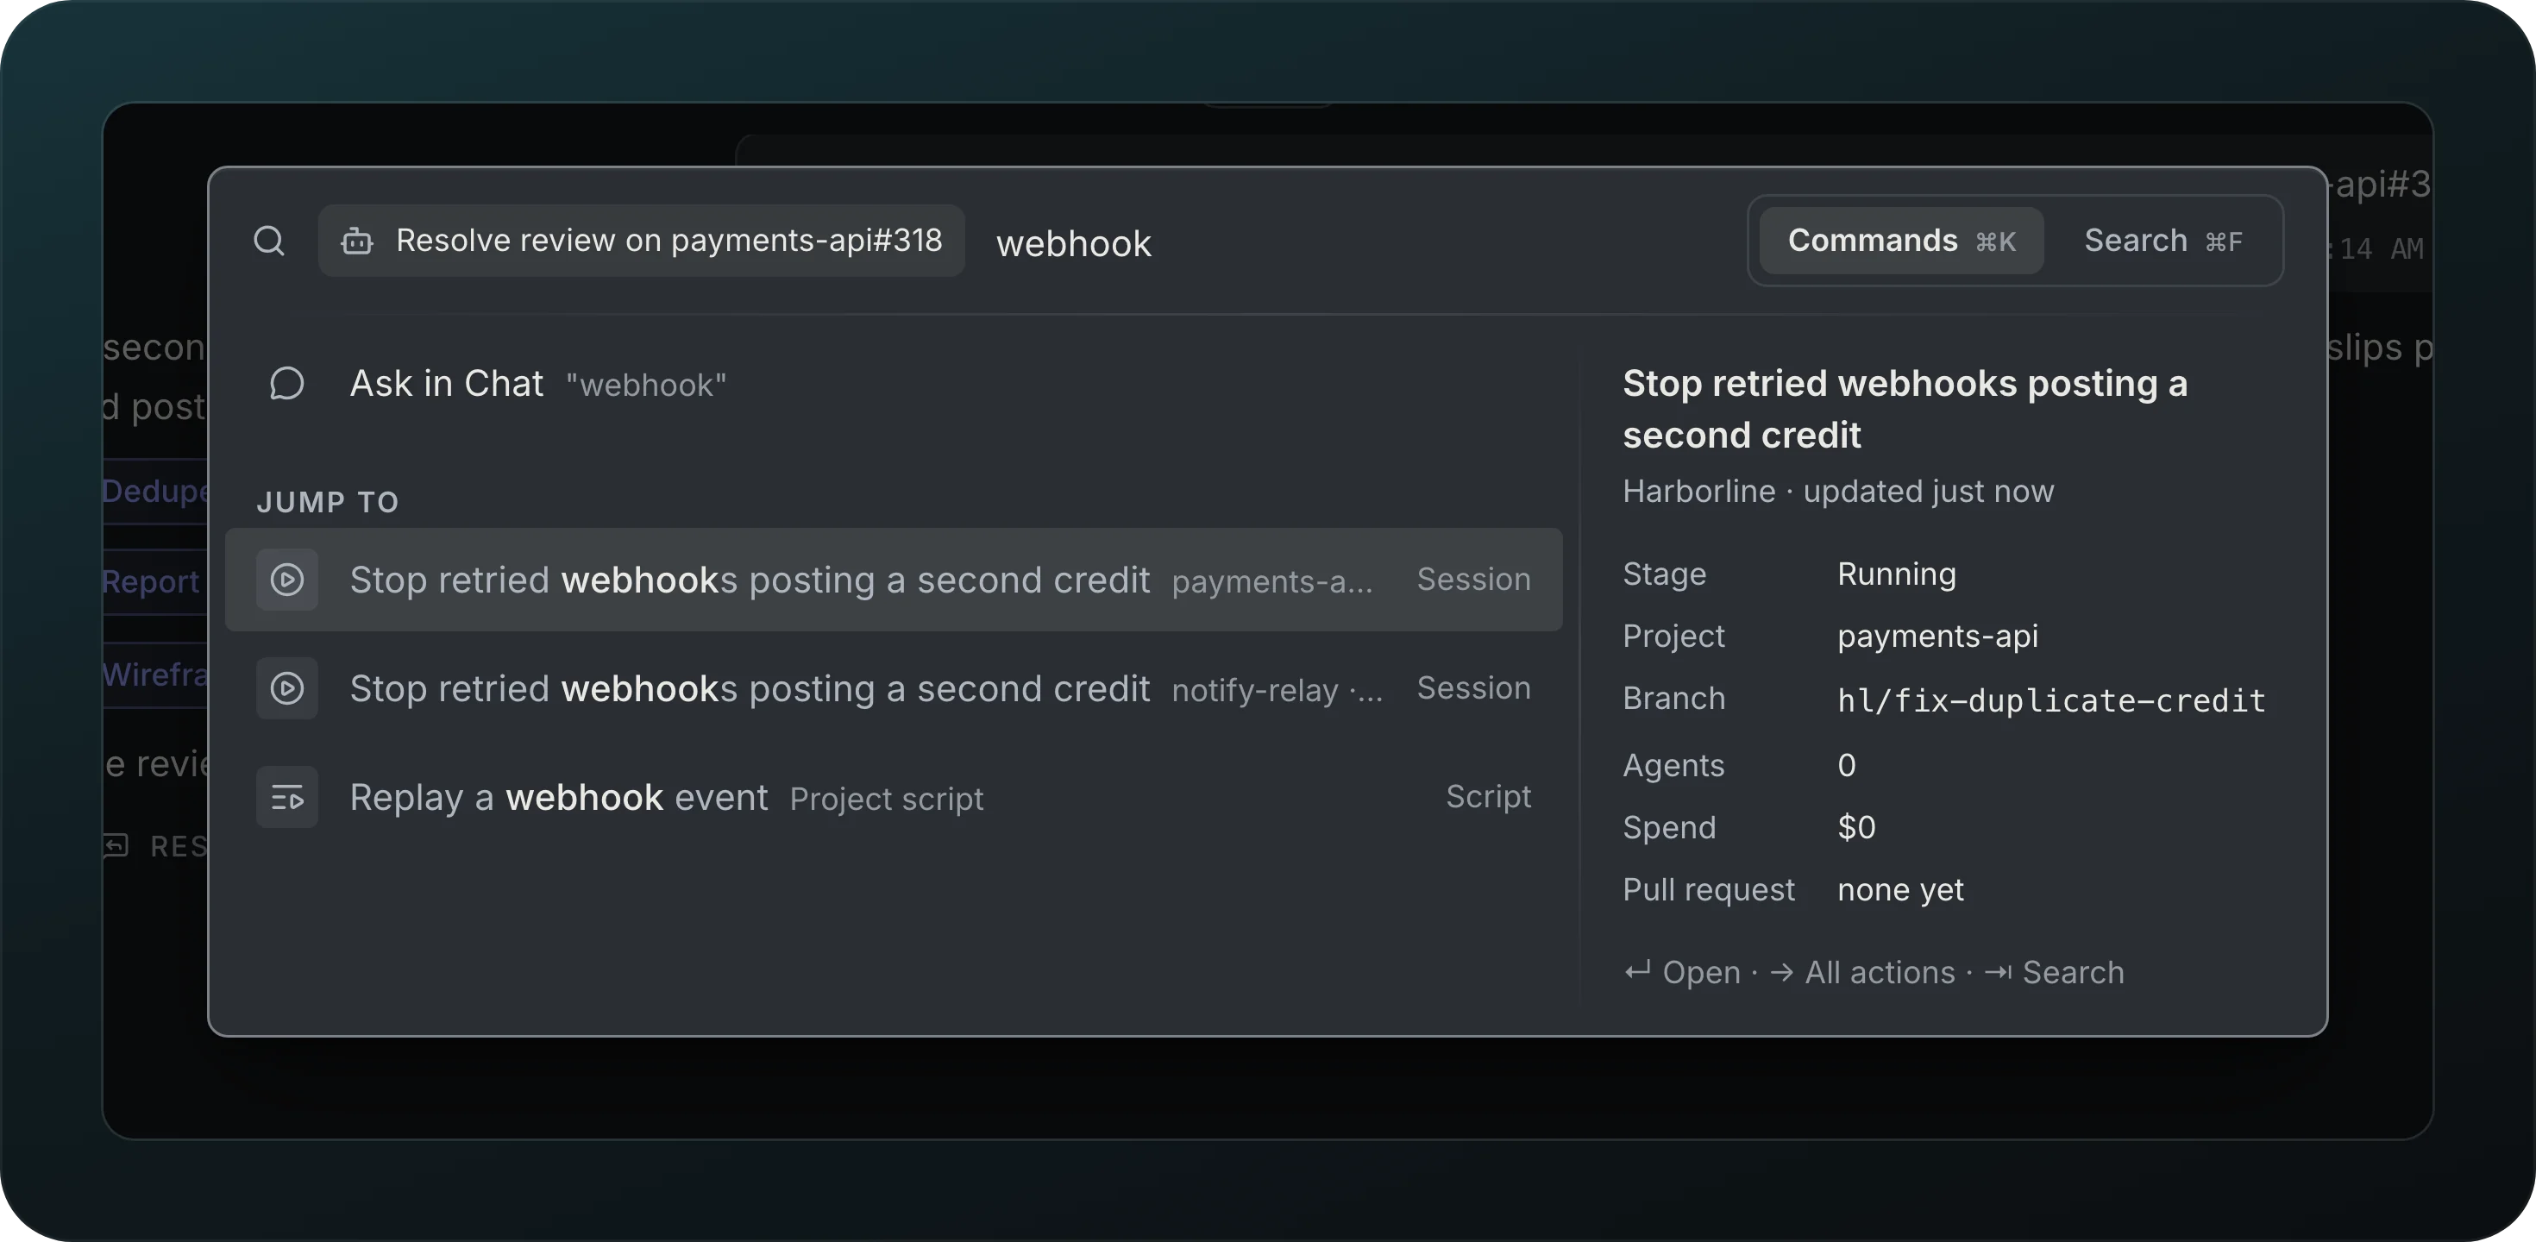Click the session play icon for notify-relay result
The height and width of the screenshot is (1242, 2536).
pyautogui.click(x=286, y=688)
